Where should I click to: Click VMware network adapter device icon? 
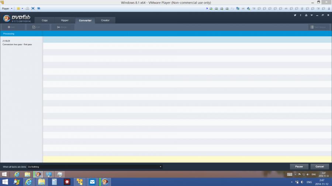pos(238,9)
